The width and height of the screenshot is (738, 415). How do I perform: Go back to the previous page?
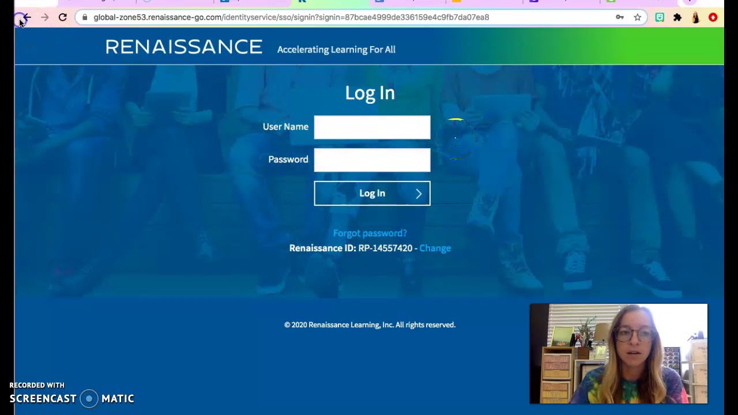tap(27, 17)
